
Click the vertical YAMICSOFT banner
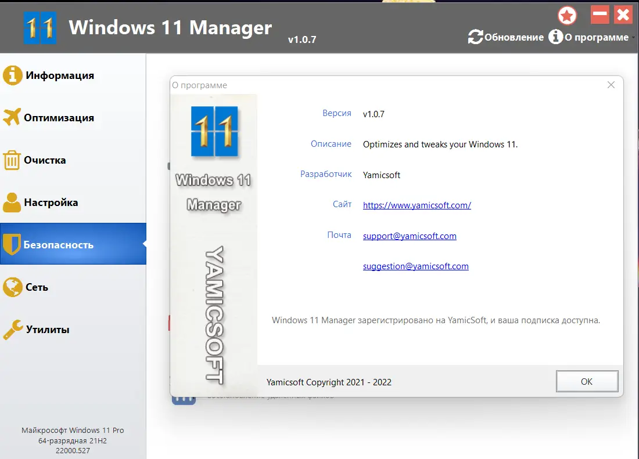tap(214, 315)
